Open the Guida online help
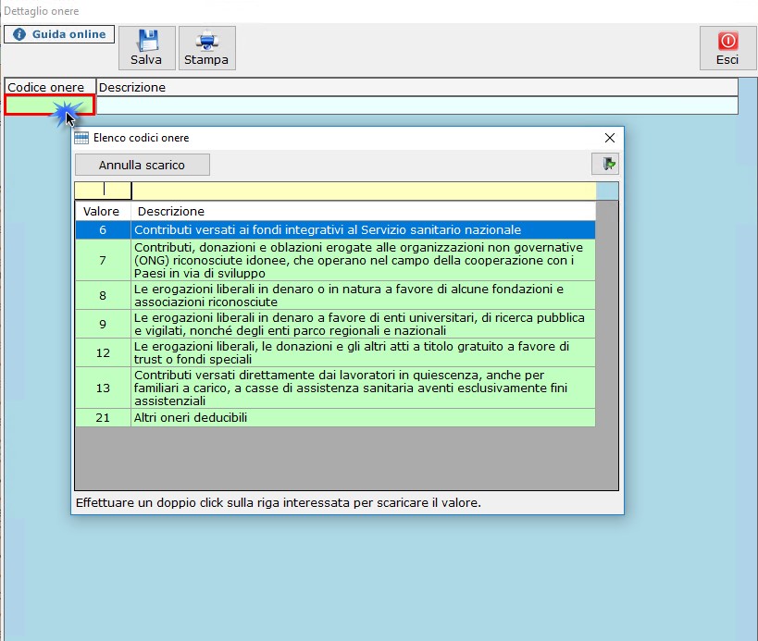 59,34
